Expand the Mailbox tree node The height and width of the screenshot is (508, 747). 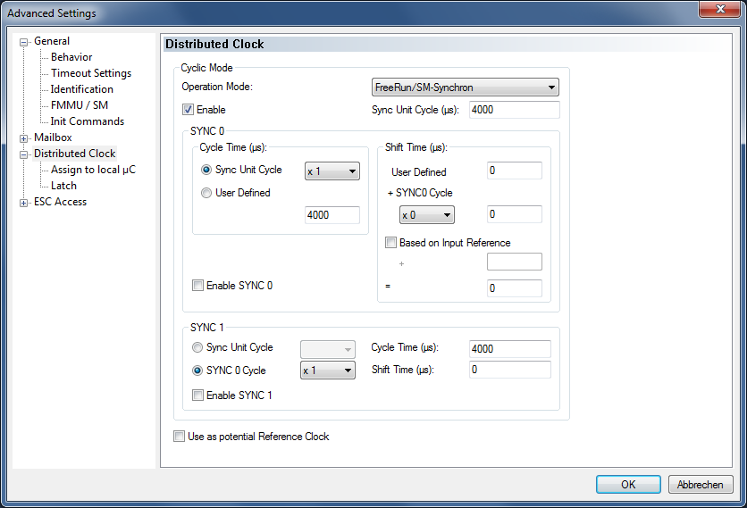(23, 138)
